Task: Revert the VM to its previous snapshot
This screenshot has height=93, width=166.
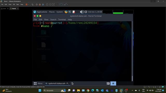Action: point(40,4)
